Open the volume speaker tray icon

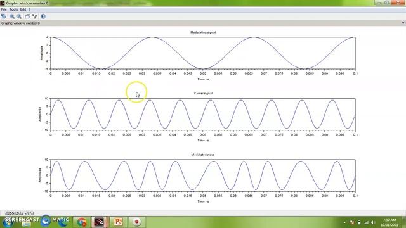click(x=373, y=222)
